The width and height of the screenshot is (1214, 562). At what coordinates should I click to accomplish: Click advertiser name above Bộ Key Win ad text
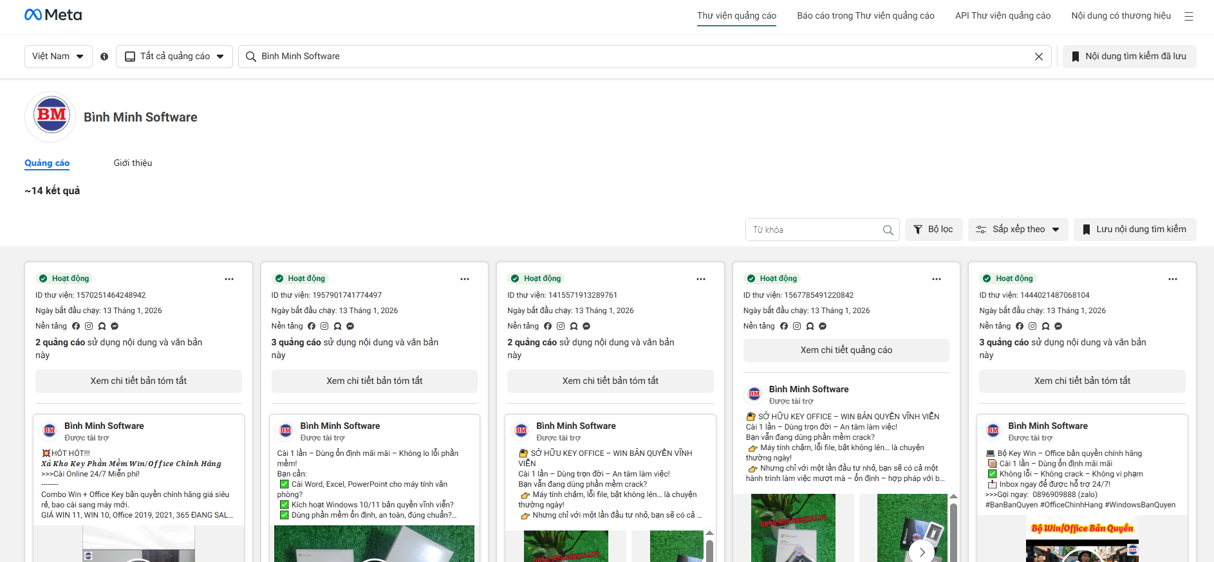click(1048, 426)
